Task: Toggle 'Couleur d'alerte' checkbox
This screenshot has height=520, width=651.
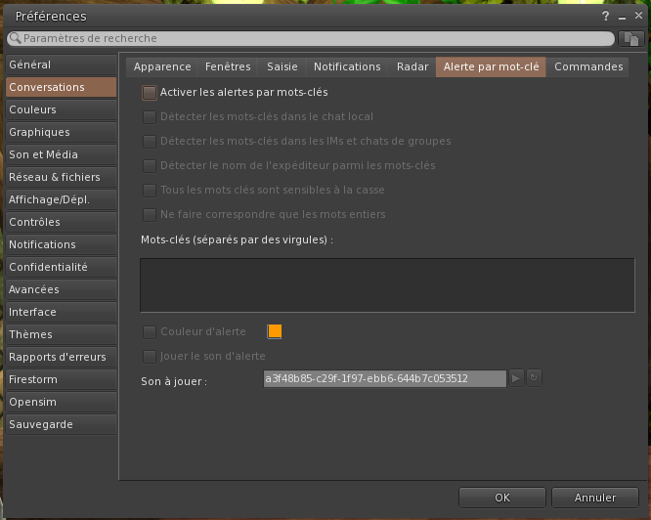Action: tap(150, 331)
